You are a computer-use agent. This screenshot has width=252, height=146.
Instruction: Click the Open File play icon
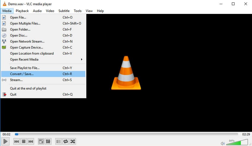pyautogui.click(x=4, y=18)
